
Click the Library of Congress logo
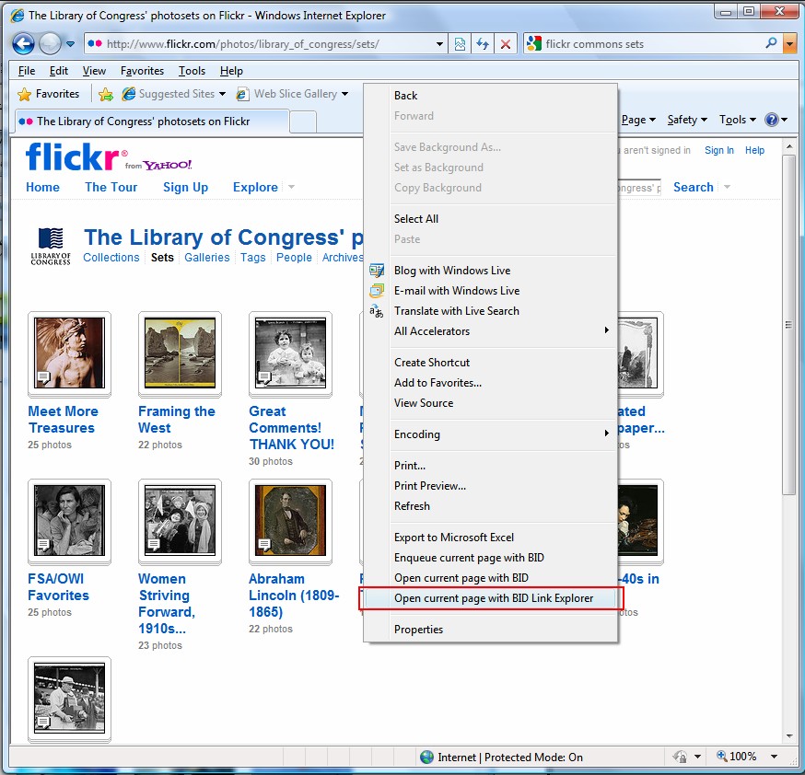[51, 246]
